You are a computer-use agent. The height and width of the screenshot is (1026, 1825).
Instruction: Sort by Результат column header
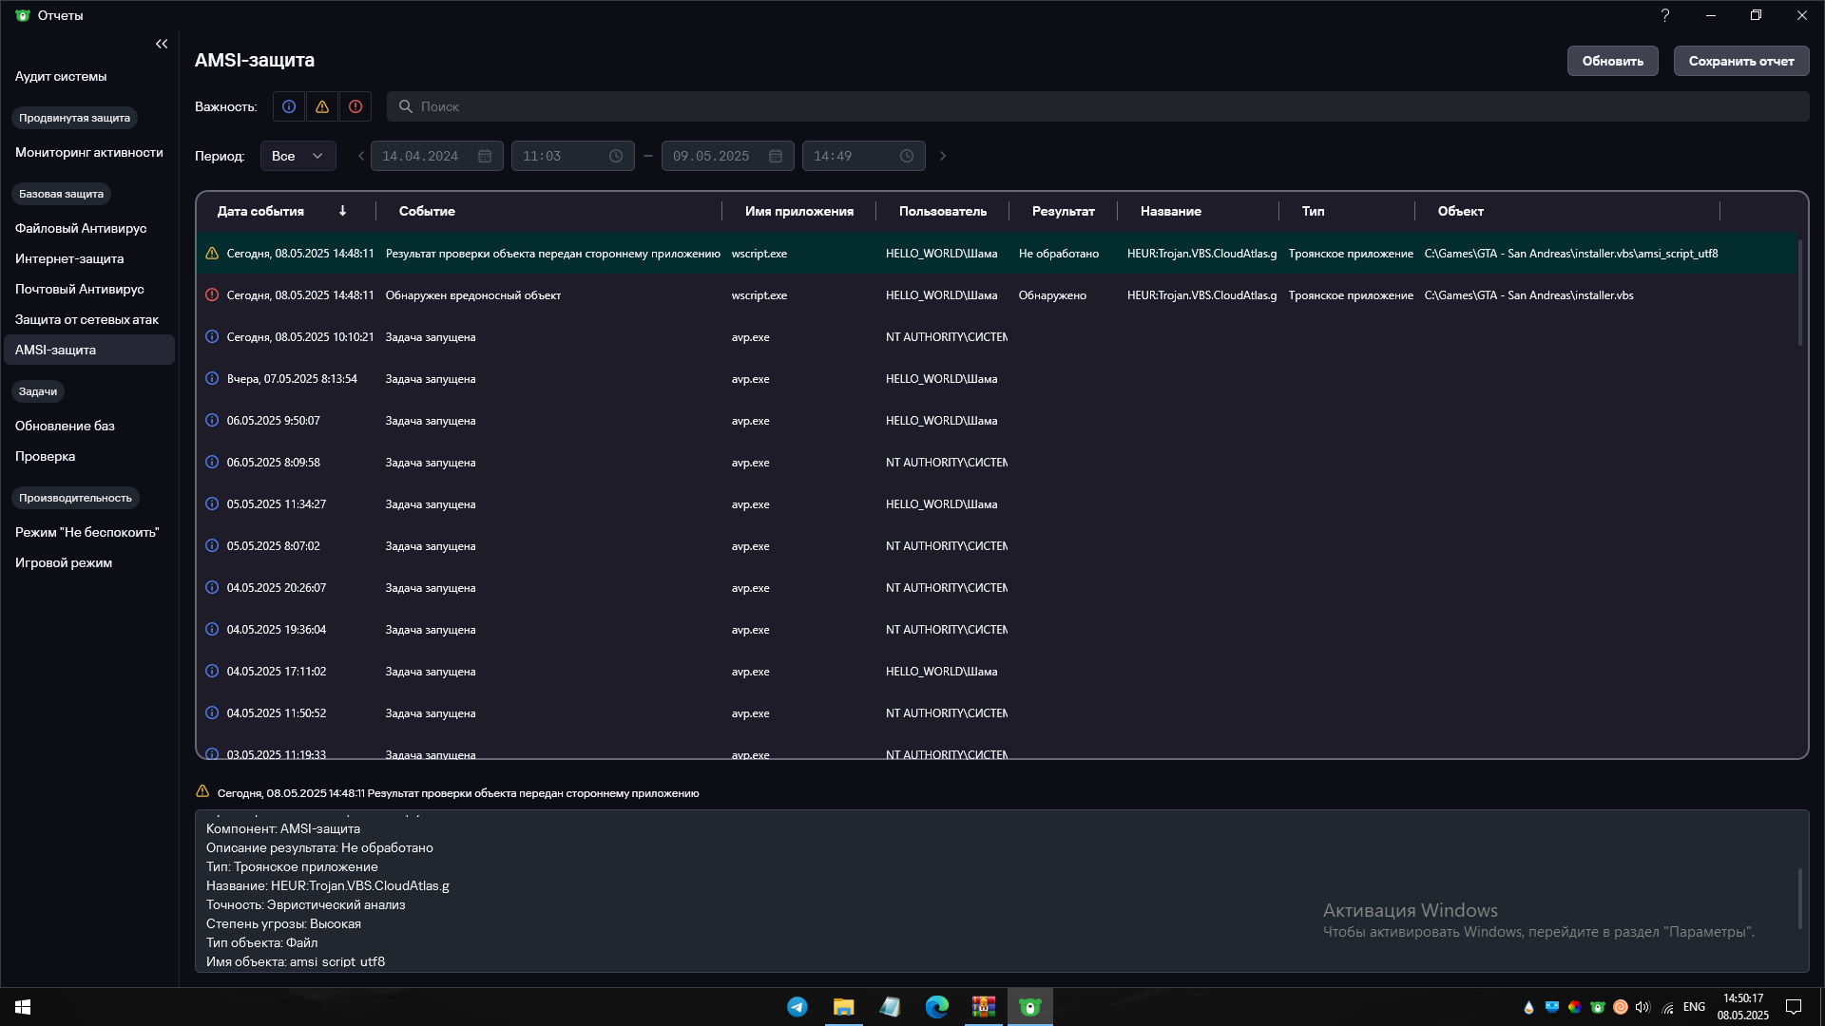coord(1064,211)
